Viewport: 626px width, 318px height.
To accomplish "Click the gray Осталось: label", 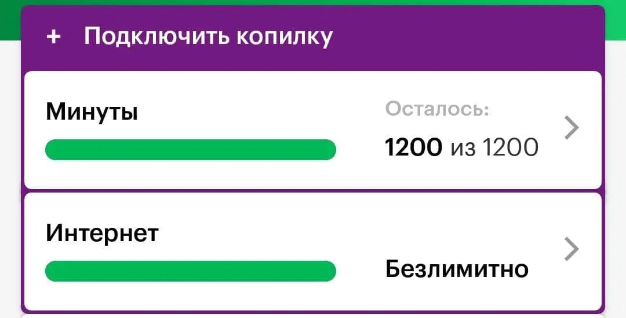I will 437,108.
